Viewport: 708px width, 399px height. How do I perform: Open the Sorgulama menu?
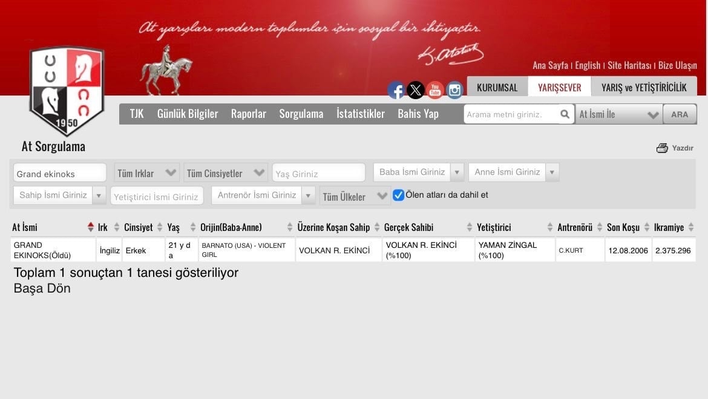click(301, 114)
